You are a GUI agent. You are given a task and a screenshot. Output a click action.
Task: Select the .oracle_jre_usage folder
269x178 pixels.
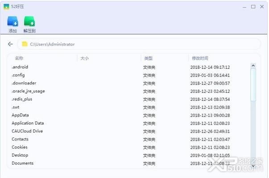tap(28, 91)
